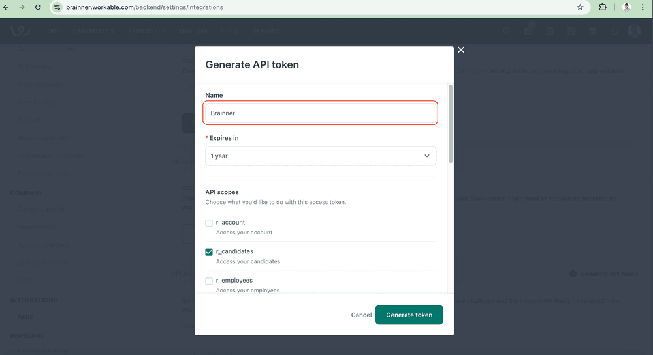
Task: Open Work schedules in the settings sidebar
Action: click(x=40, y=84)
